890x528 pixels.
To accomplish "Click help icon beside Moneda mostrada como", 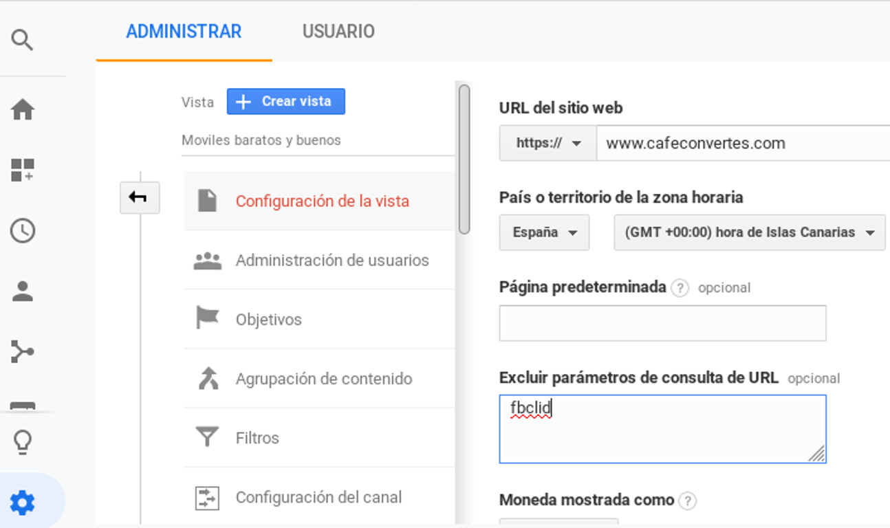I will tap(686, 500).
